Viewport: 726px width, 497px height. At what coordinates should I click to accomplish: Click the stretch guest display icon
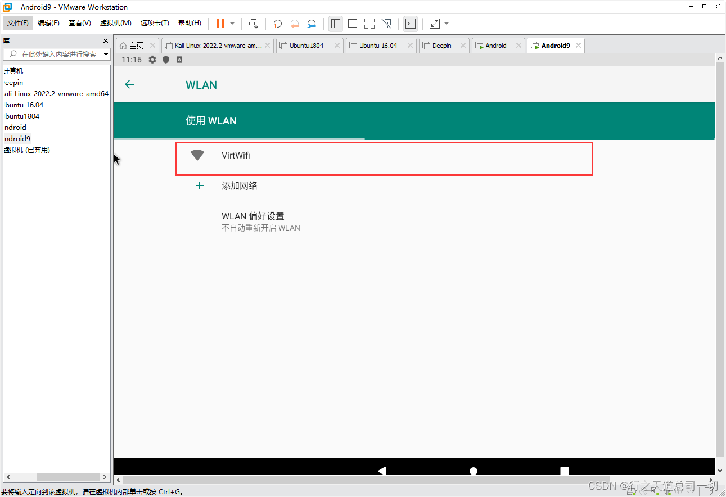[435, 24]
